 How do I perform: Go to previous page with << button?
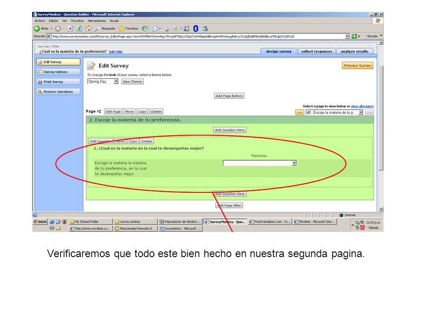tap(299, 112)
